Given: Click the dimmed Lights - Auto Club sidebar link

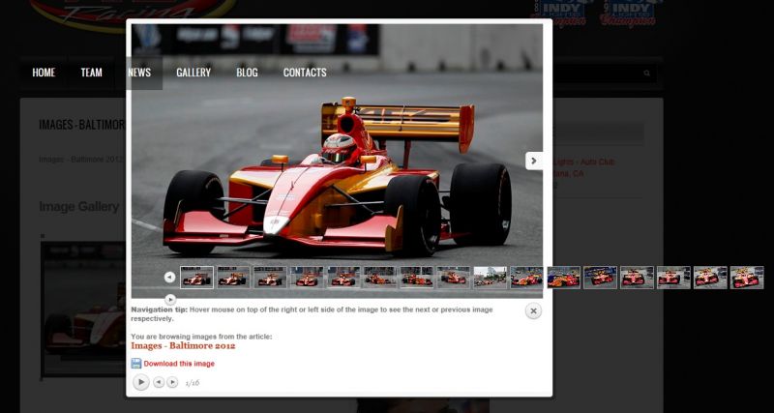Looking at the screenshot, I should click(583, 162).
